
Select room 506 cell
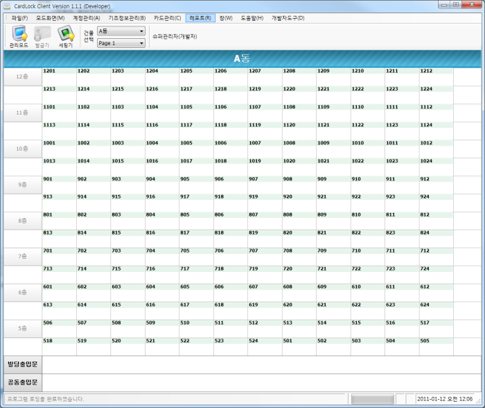pos(59,328)
